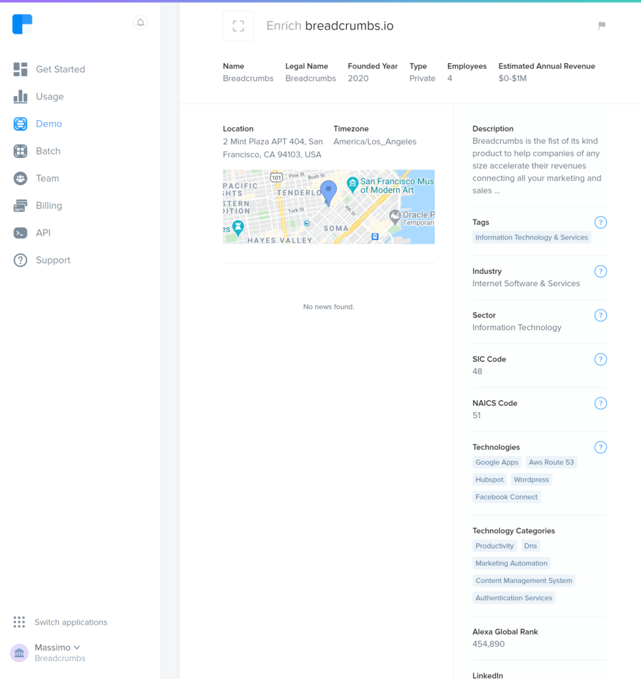Click the Wordpress technology tag
The image size is (641, 679).
click(531, 479)
